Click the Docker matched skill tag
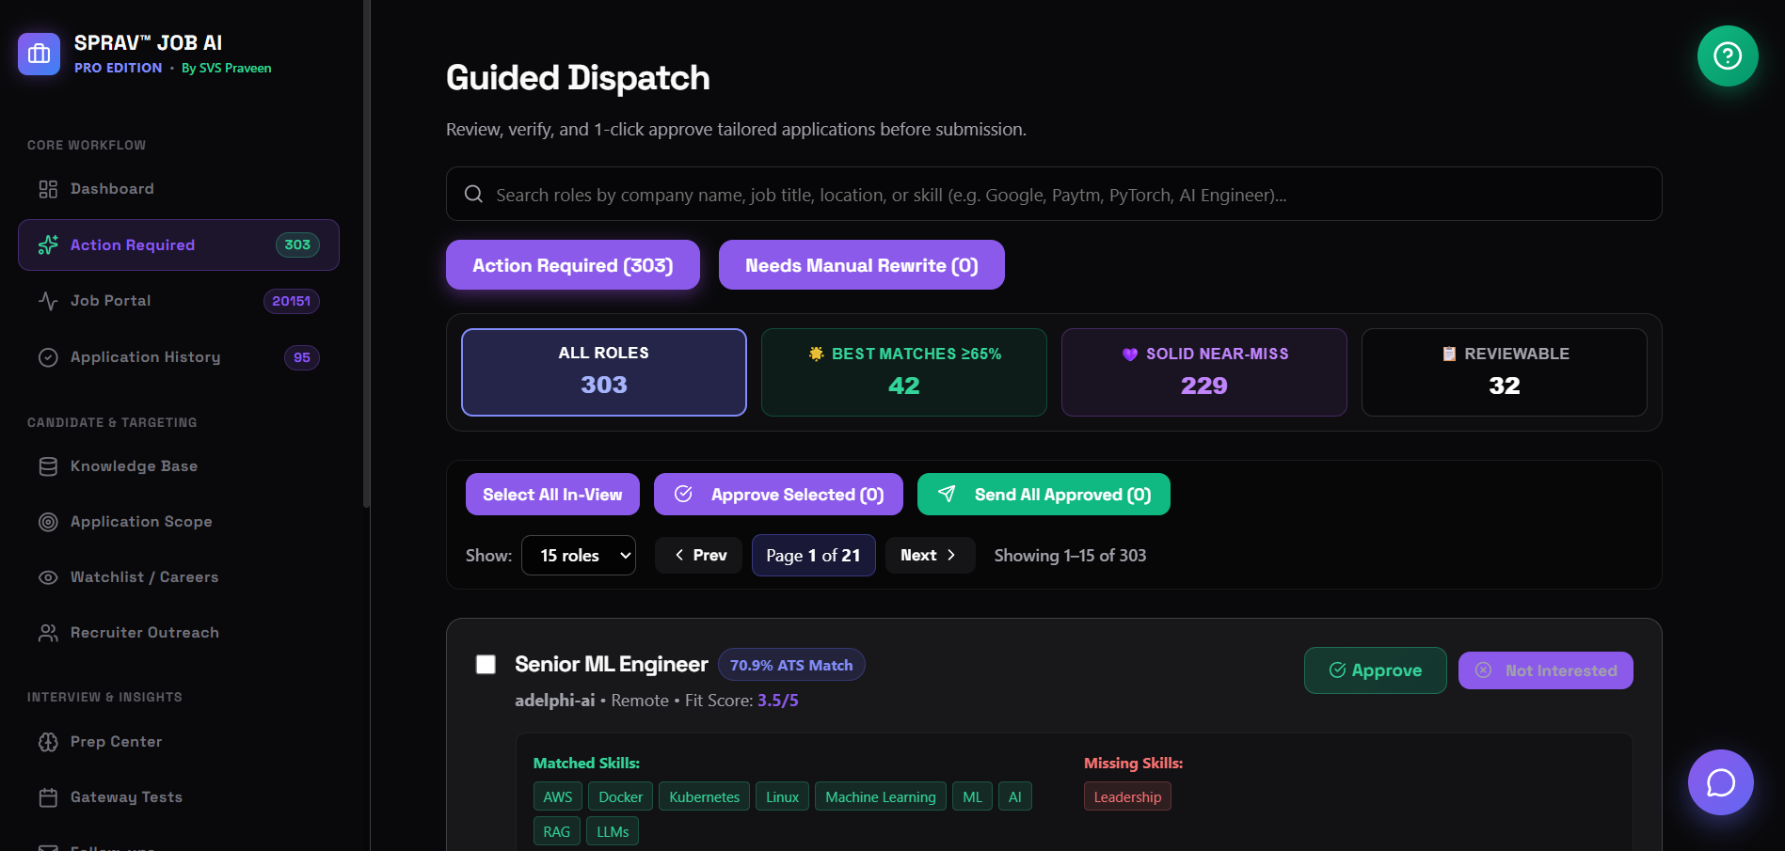Screen dimensions: 1785x851 click(621, 796)
